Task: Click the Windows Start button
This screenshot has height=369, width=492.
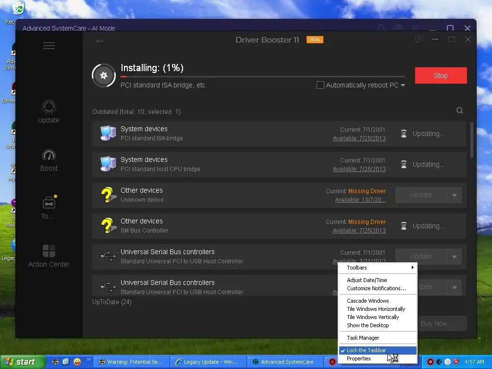Action: [23, 362]
